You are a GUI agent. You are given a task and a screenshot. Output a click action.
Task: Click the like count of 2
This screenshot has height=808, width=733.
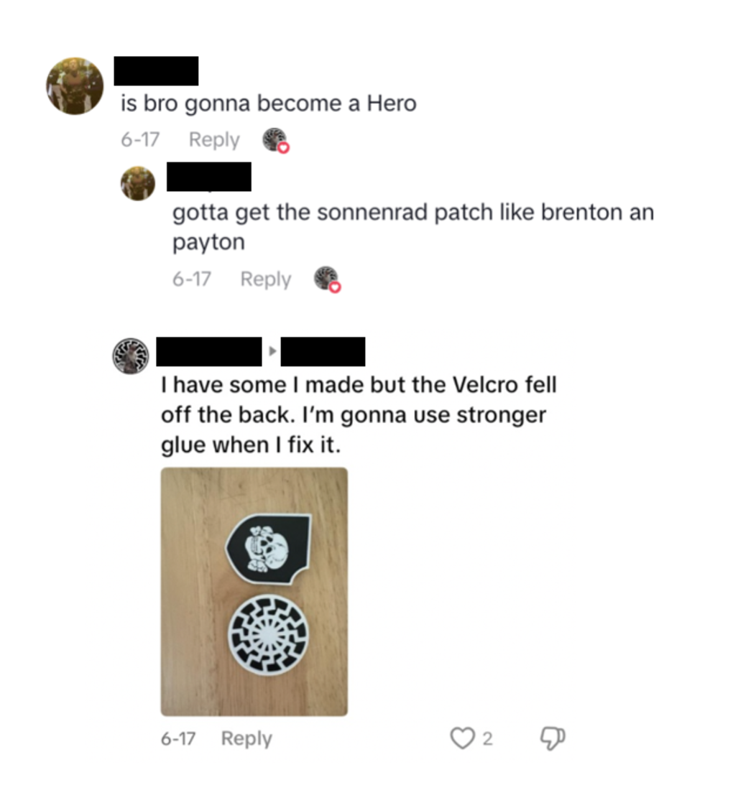pyautogui.click(x=488, y=738)
